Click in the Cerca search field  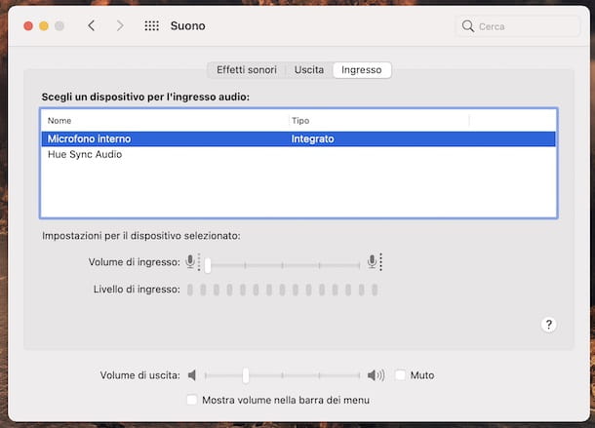pos(518,26)
